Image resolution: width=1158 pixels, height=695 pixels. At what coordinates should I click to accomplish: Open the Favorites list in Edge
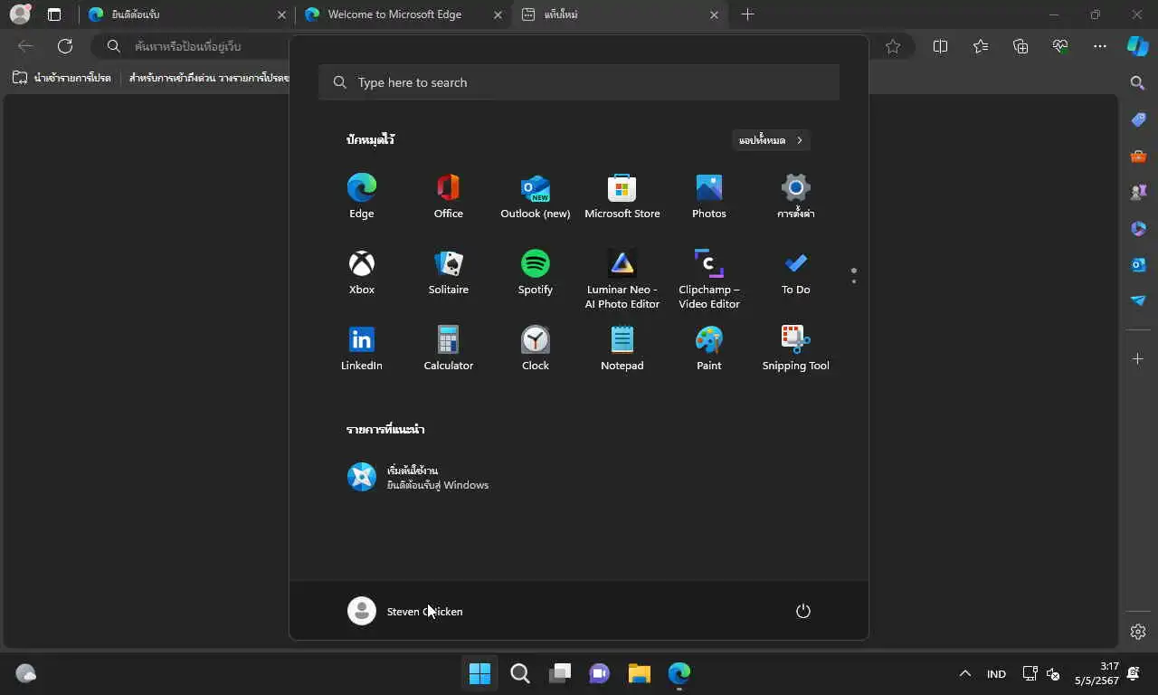point(981,46)
